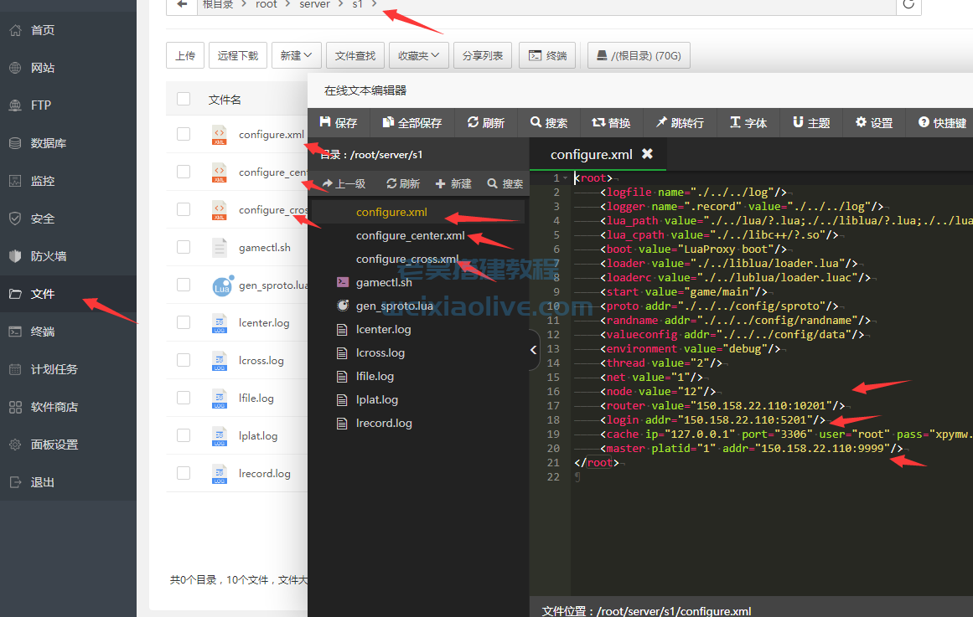Close the configure.xml editor tab
973x617 pixels.
647,154
